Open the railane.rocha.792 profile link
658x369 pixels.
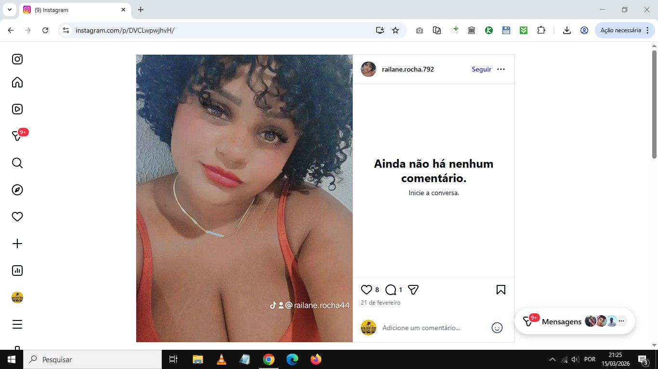(x=408, y=69)
